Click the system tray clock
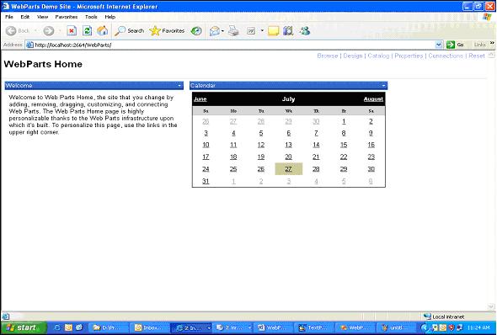The width and height of the screenshot is (497, 335). coord(478,327)
